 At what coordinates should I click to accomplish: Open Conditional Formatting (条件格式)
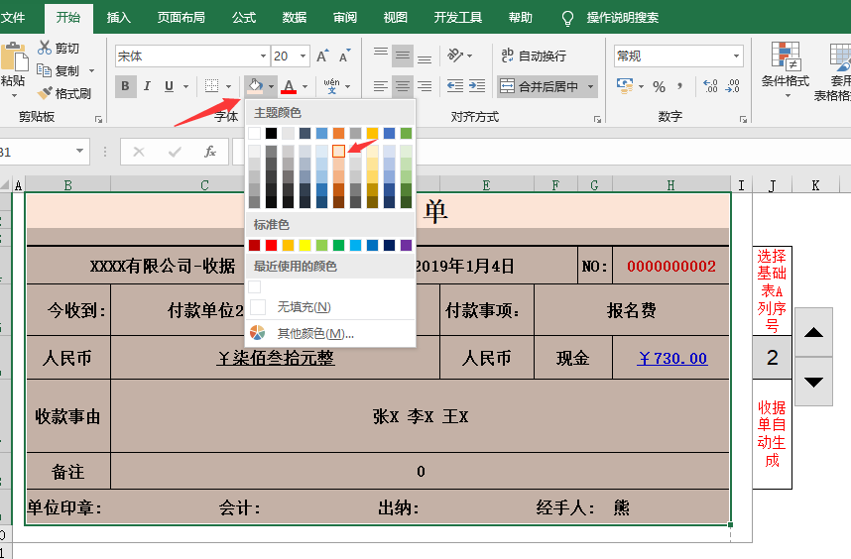(786, 70)
